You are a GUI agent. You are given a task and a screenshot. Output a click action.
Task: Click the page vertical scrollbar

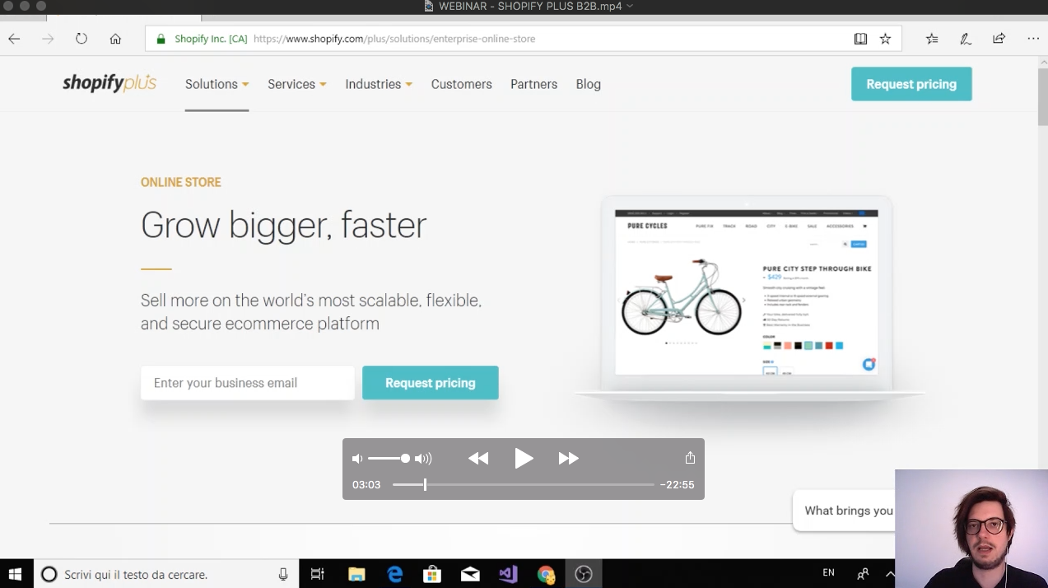[1042, 97]
